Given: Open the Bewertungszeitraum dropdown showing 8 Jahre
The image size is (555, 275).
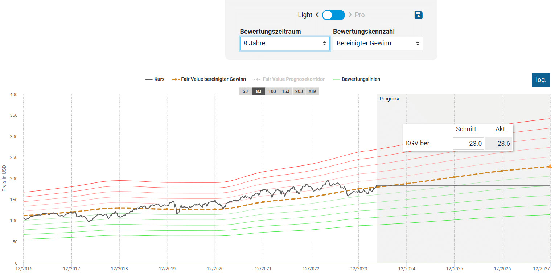Looking at the screenshot, I should tap(285, 43).
